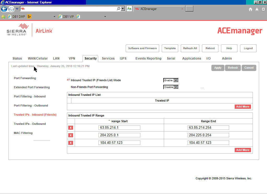Open the Internet Explorer Home icon
Screen dimensions: 267x194
click(x=250, y=9)
